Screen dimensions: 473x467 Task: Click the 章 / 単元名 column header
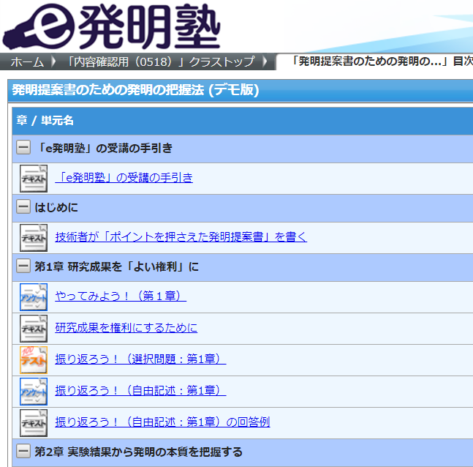[45, 121]
